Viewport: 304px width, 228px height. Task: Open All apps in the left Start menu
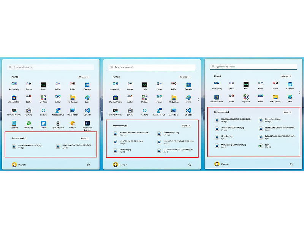coord(84,76)
